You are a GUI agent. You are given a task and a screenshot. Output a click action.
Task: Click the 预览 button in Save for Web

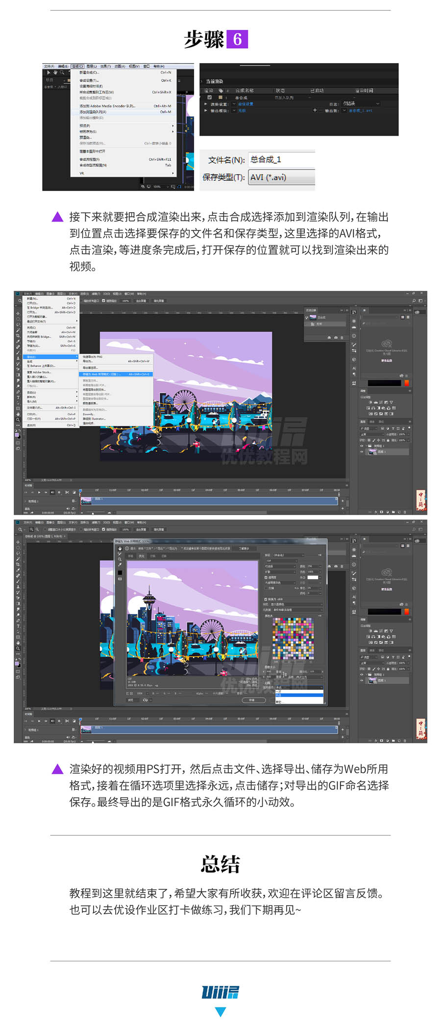click(132, 700)
